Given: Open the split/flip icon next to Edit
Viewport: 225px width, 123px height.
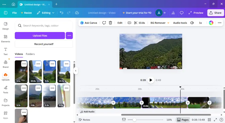Looking at the screenshot, I should [129, 23].
